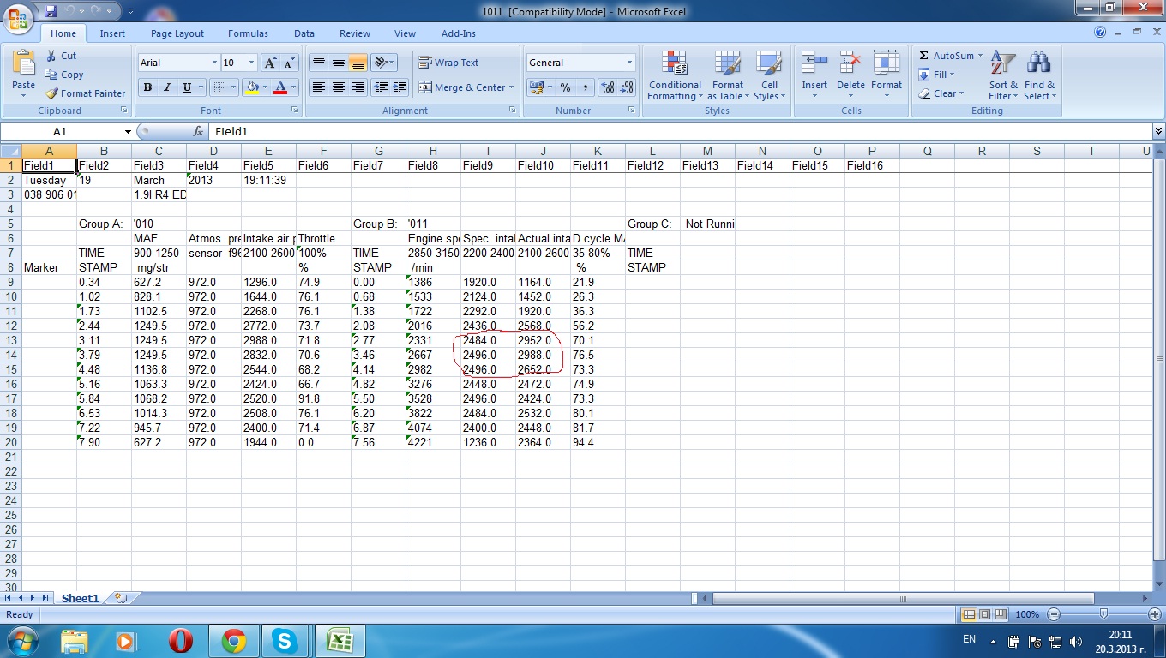Toggle Italic formatting
The width and height of the screenshot is (1166, 658).
(x=167, y=87)
